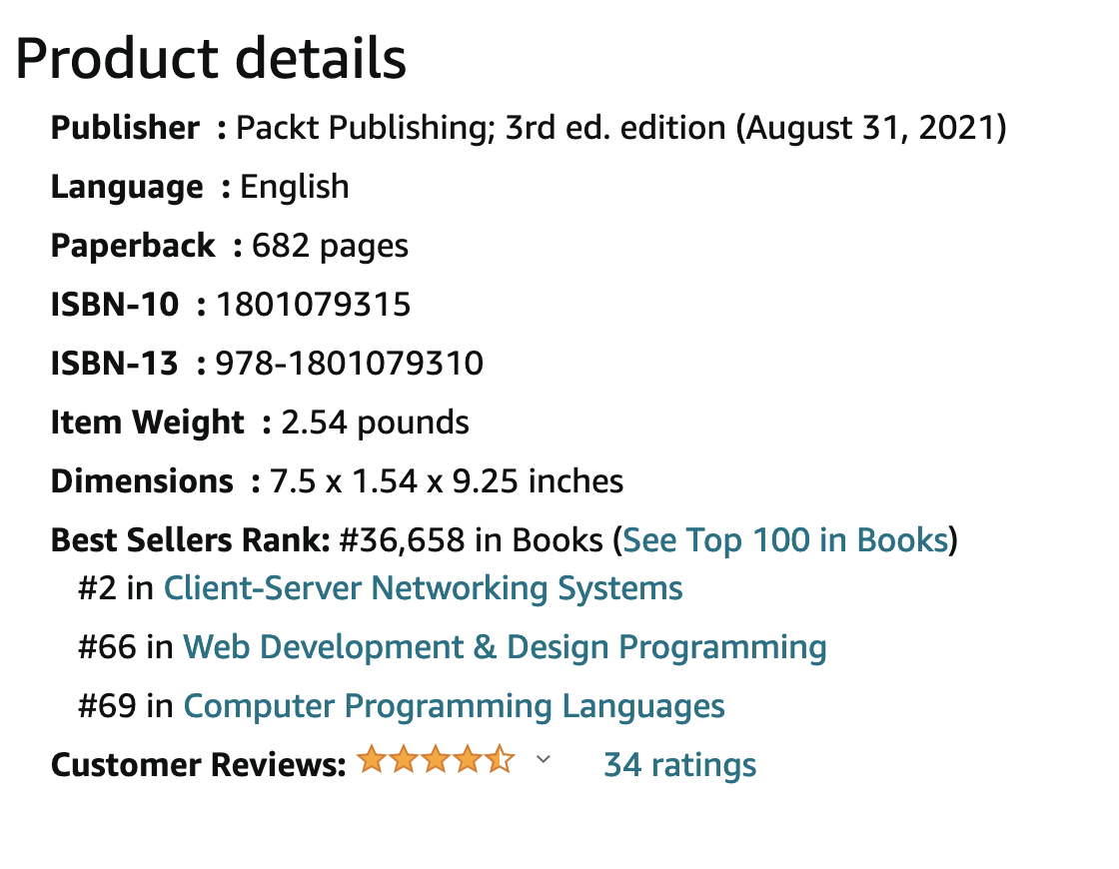Open See Top 100 in Books

click(785, 540)
